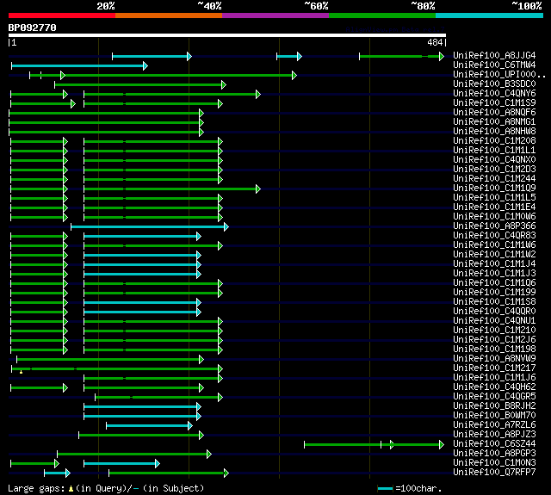The height and width of the screenshot is (495, 551).
Task: Click the UniRef100_C1M208 label
Action: point(494,141)
